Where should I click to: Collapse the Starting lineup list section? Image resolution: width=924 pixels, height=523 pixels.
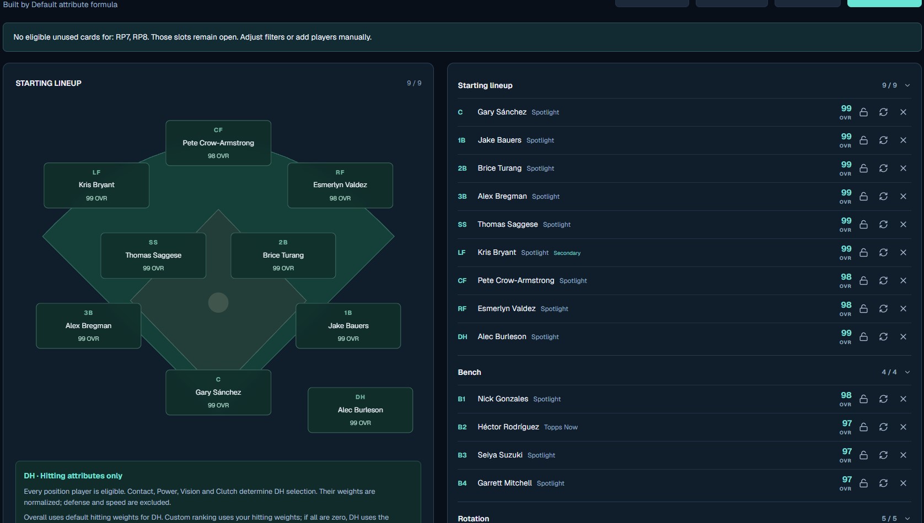point(907,85)
